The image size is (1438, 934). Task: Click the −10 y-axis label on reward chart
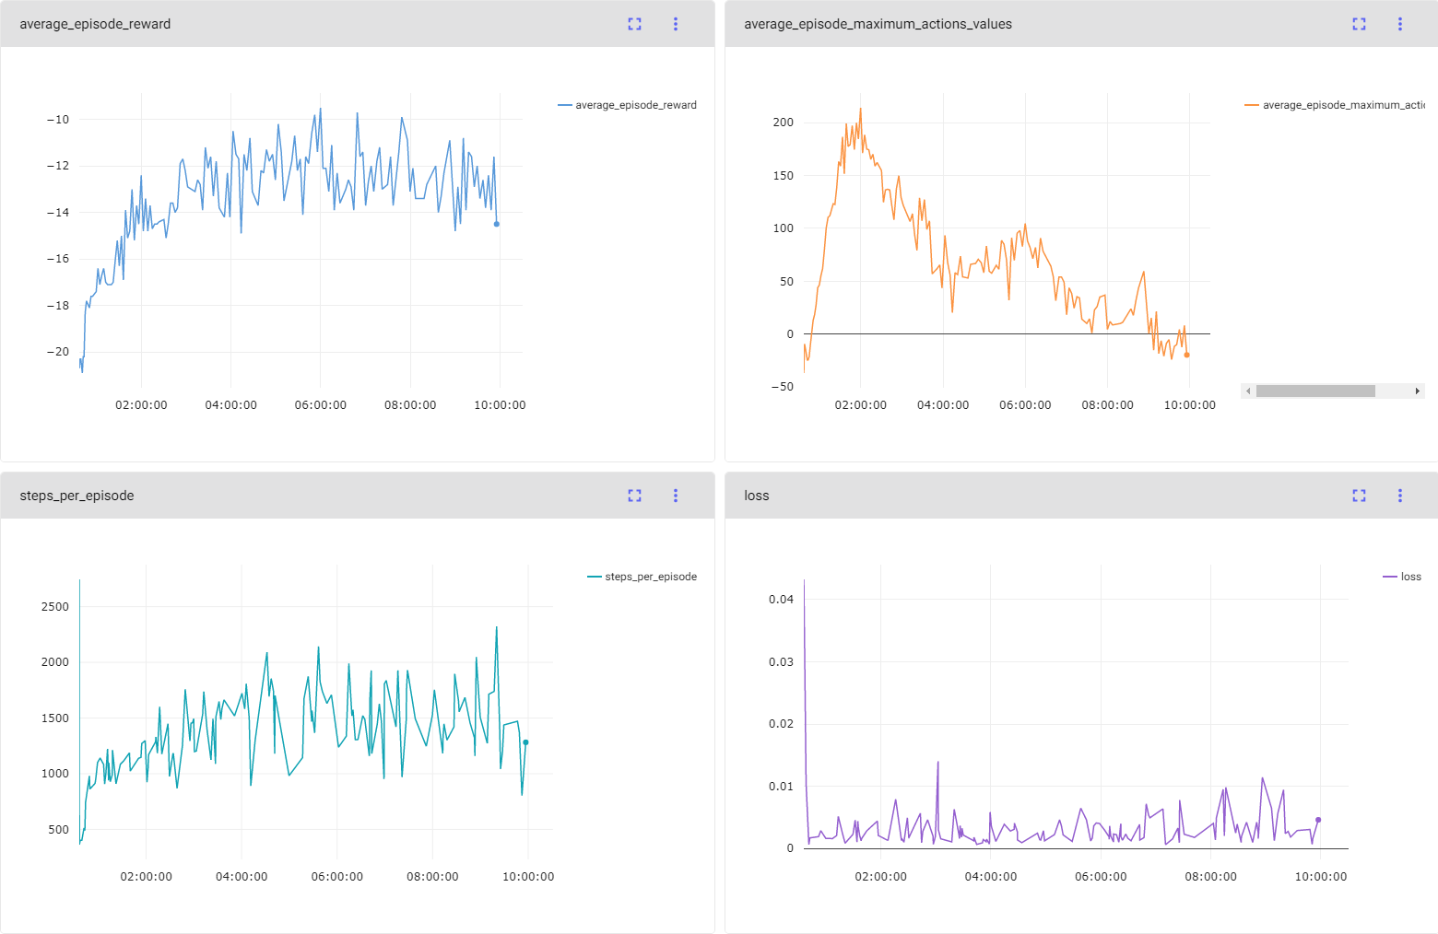(x=58, y=120)
